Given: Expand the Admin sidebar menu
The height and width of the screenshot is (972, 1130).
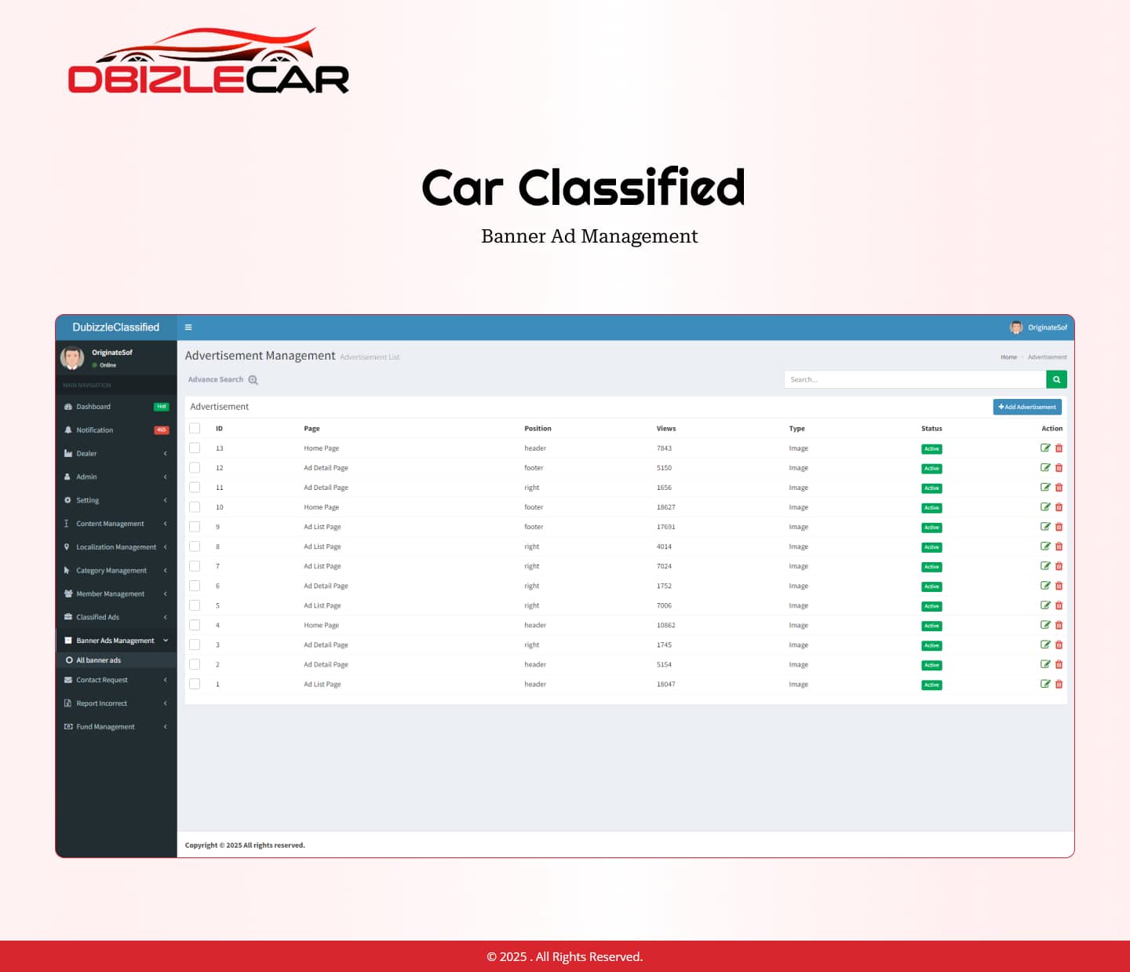Looking at the screenshot, I should (x=116, y=477).
